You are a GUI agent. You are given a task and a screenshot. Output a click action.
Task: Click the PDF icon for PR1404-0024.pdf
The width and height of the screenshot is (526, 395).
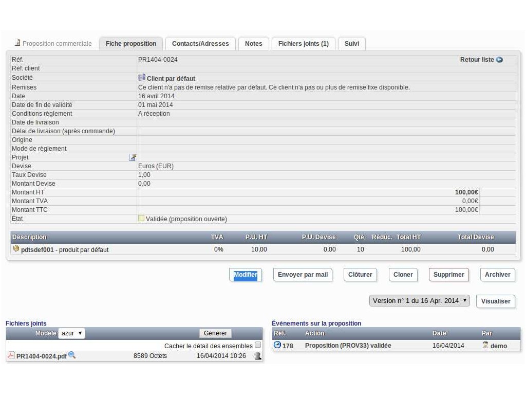11,355
